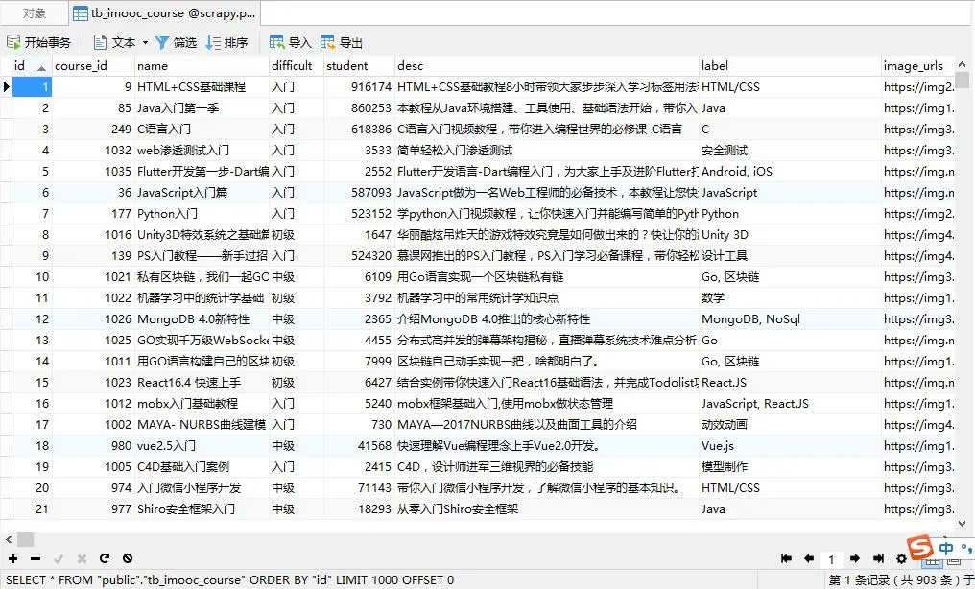Viewport: 975px width, 589px height.
Task: Delete record with the minus icon
Action: (x=36, y=558)
